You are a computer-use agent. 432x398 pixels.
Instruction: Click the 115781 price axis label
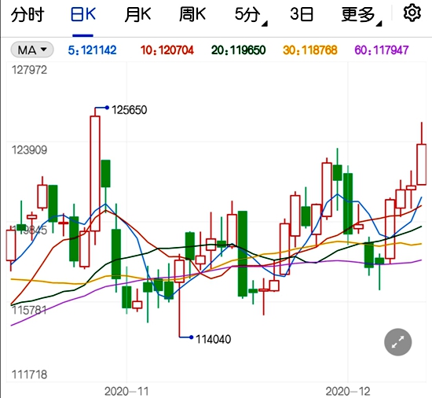[29, 310]
